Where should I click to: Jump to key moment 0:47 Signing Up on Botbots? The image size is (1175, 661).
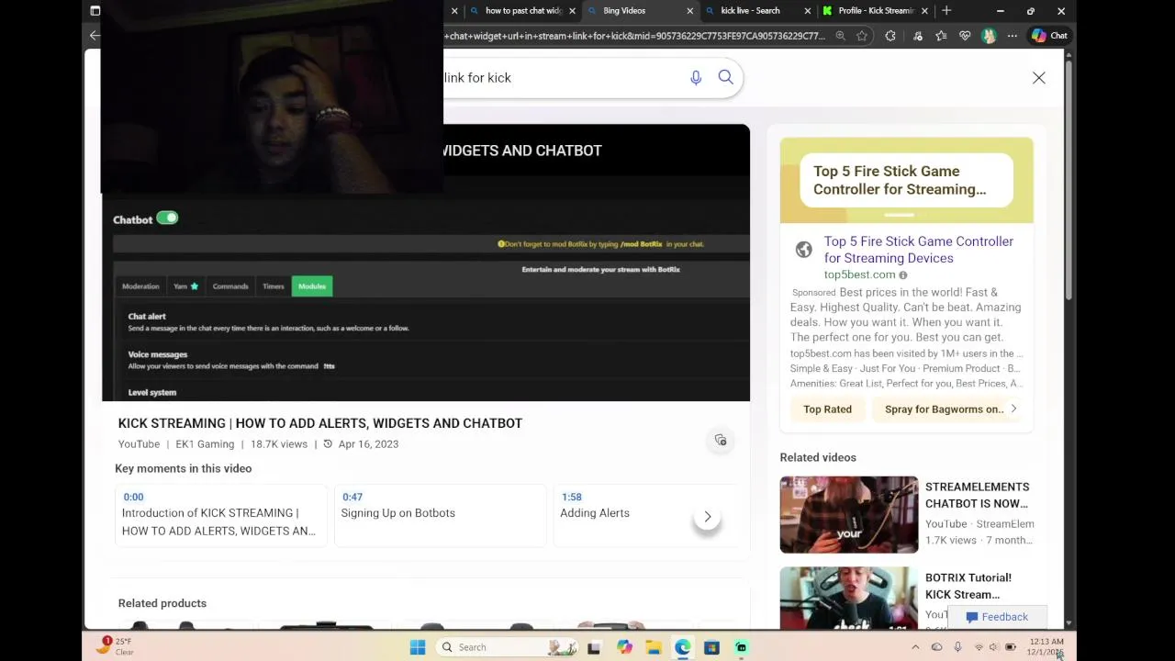click(440, 515)
